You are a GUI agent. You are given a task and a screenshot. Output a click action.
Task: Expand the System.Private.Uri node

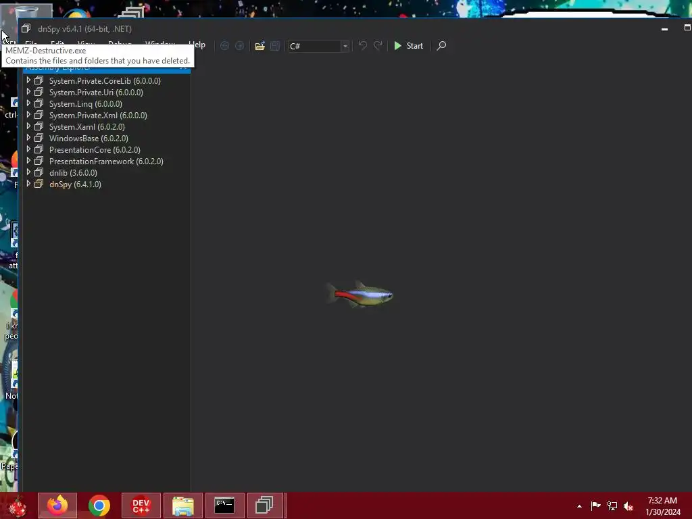pos(28,92)
